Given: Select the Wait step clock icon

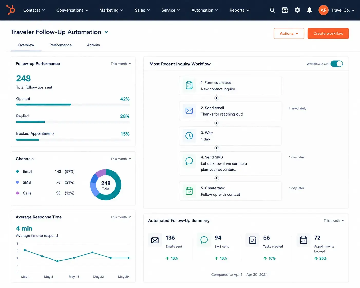Looking at the screenshot, I should pyautogui.click(x=189, y=136).
